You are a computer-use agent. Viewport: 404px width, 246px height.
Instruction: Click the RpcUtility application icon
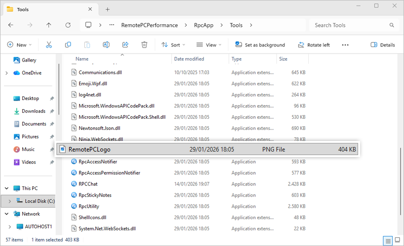74,206
